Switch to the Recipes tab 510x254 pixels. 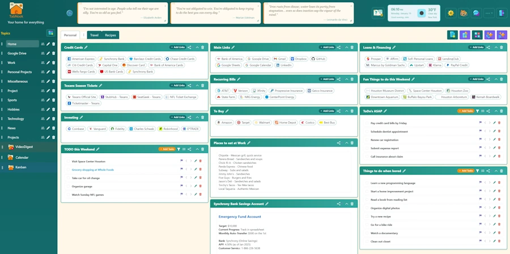point(110,35)
